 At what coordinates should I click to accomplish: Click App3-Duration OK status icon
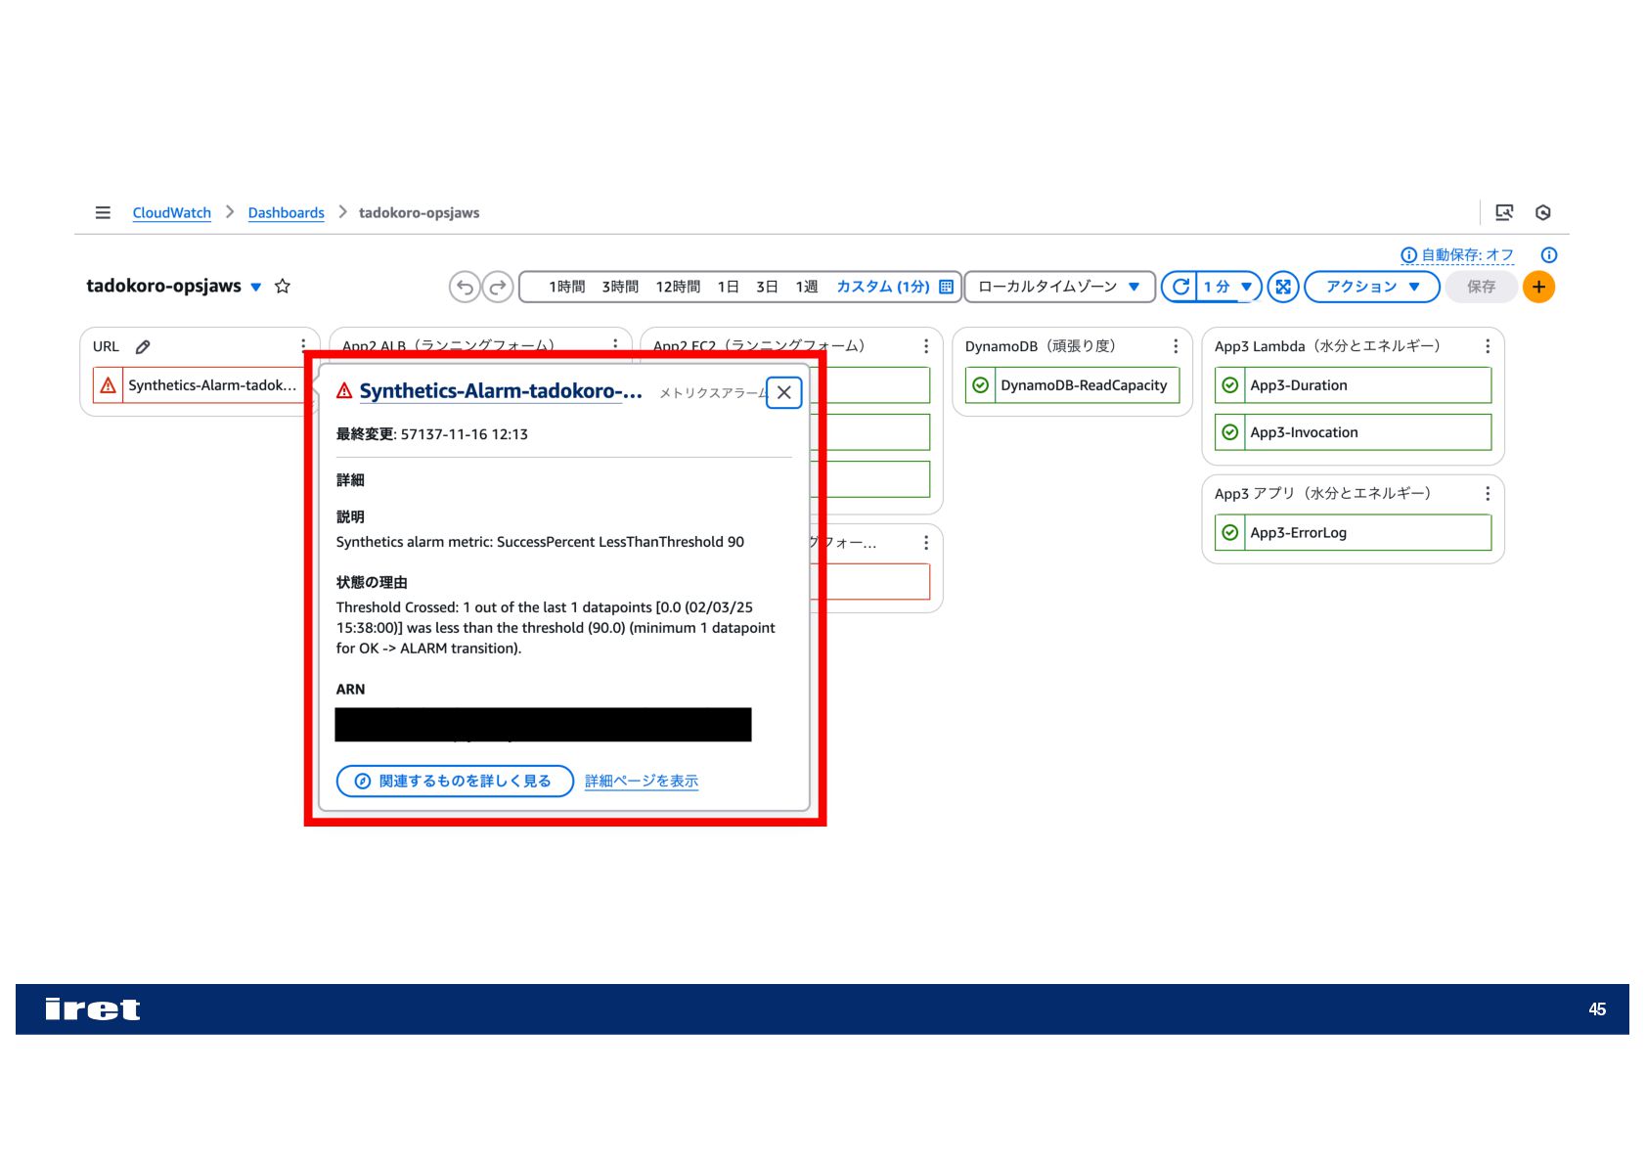click(1230, 385)
